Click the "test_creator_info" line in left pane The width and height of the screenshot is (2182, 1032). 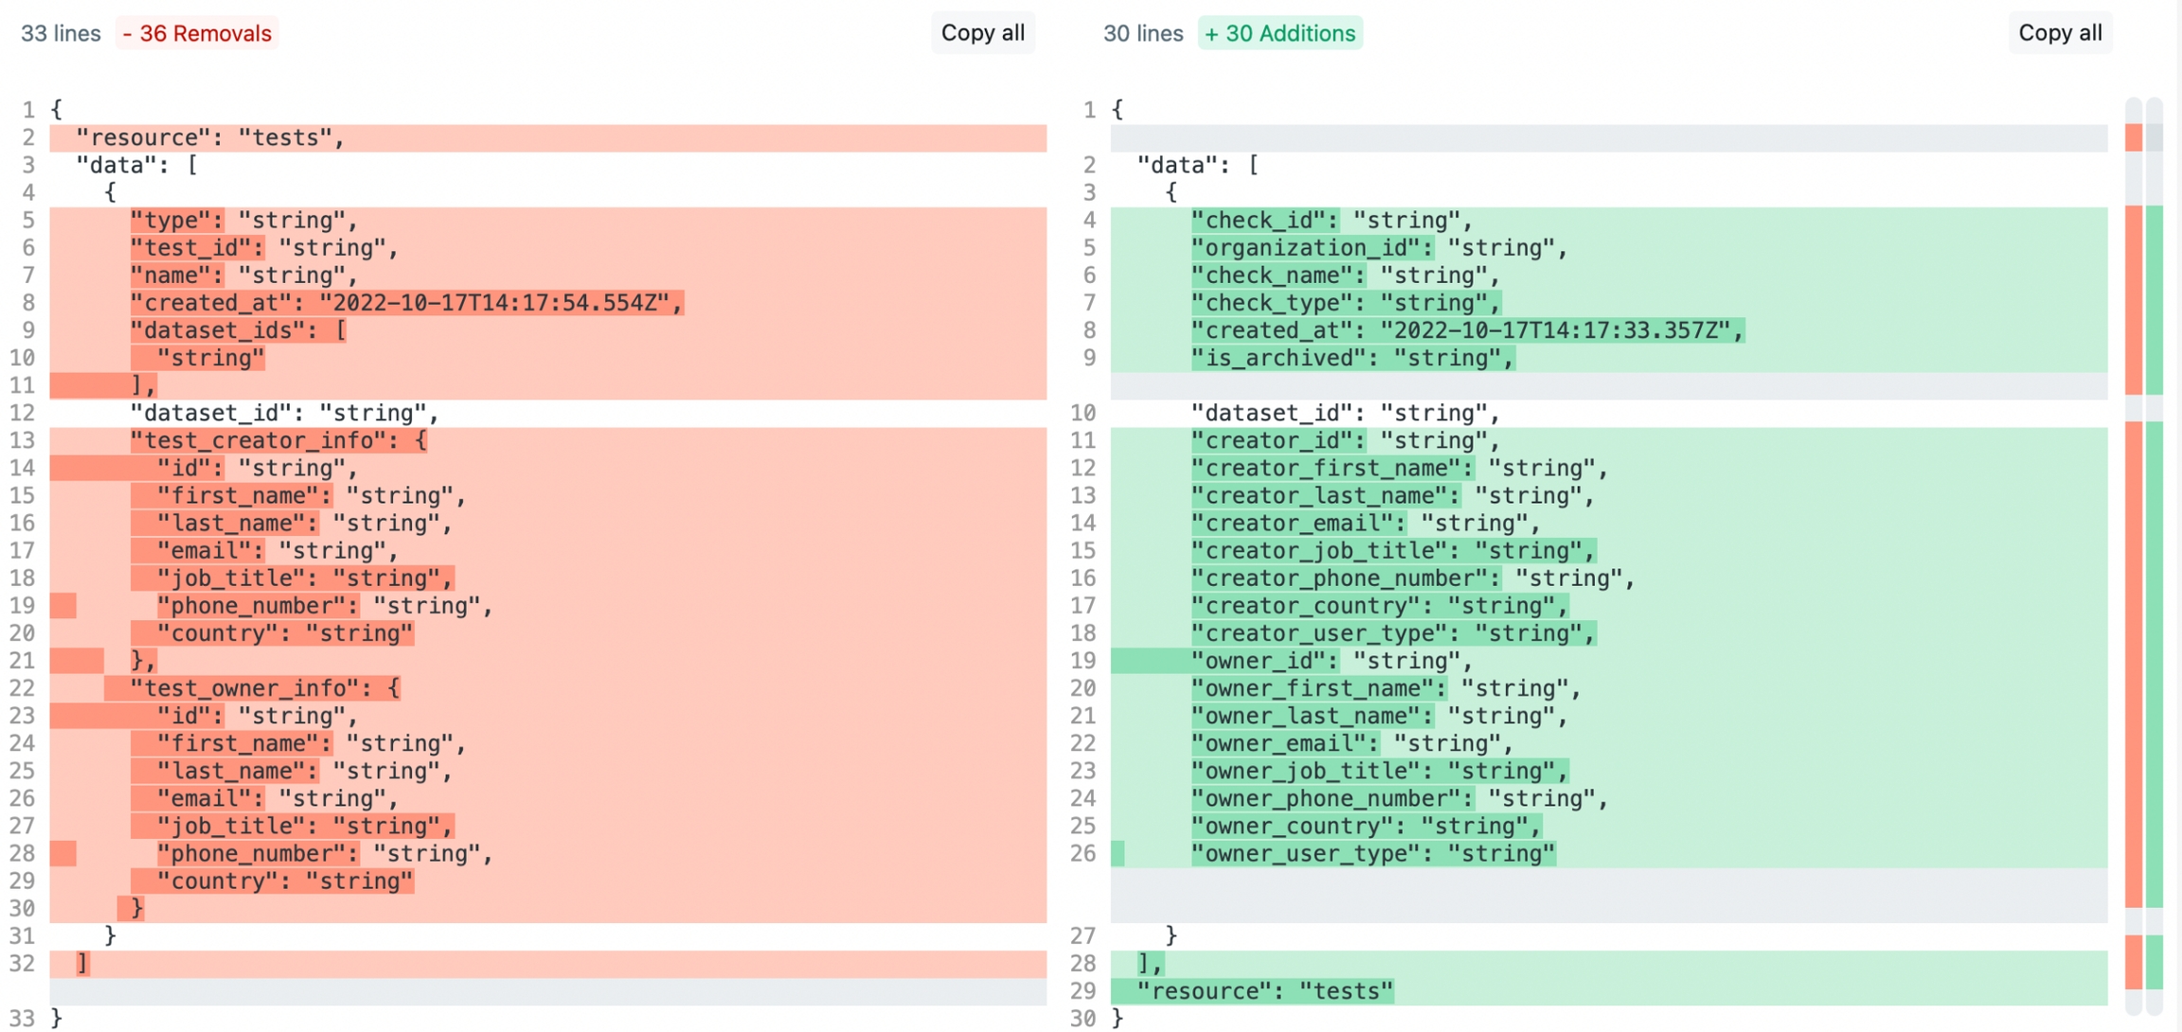click(278, 441)
